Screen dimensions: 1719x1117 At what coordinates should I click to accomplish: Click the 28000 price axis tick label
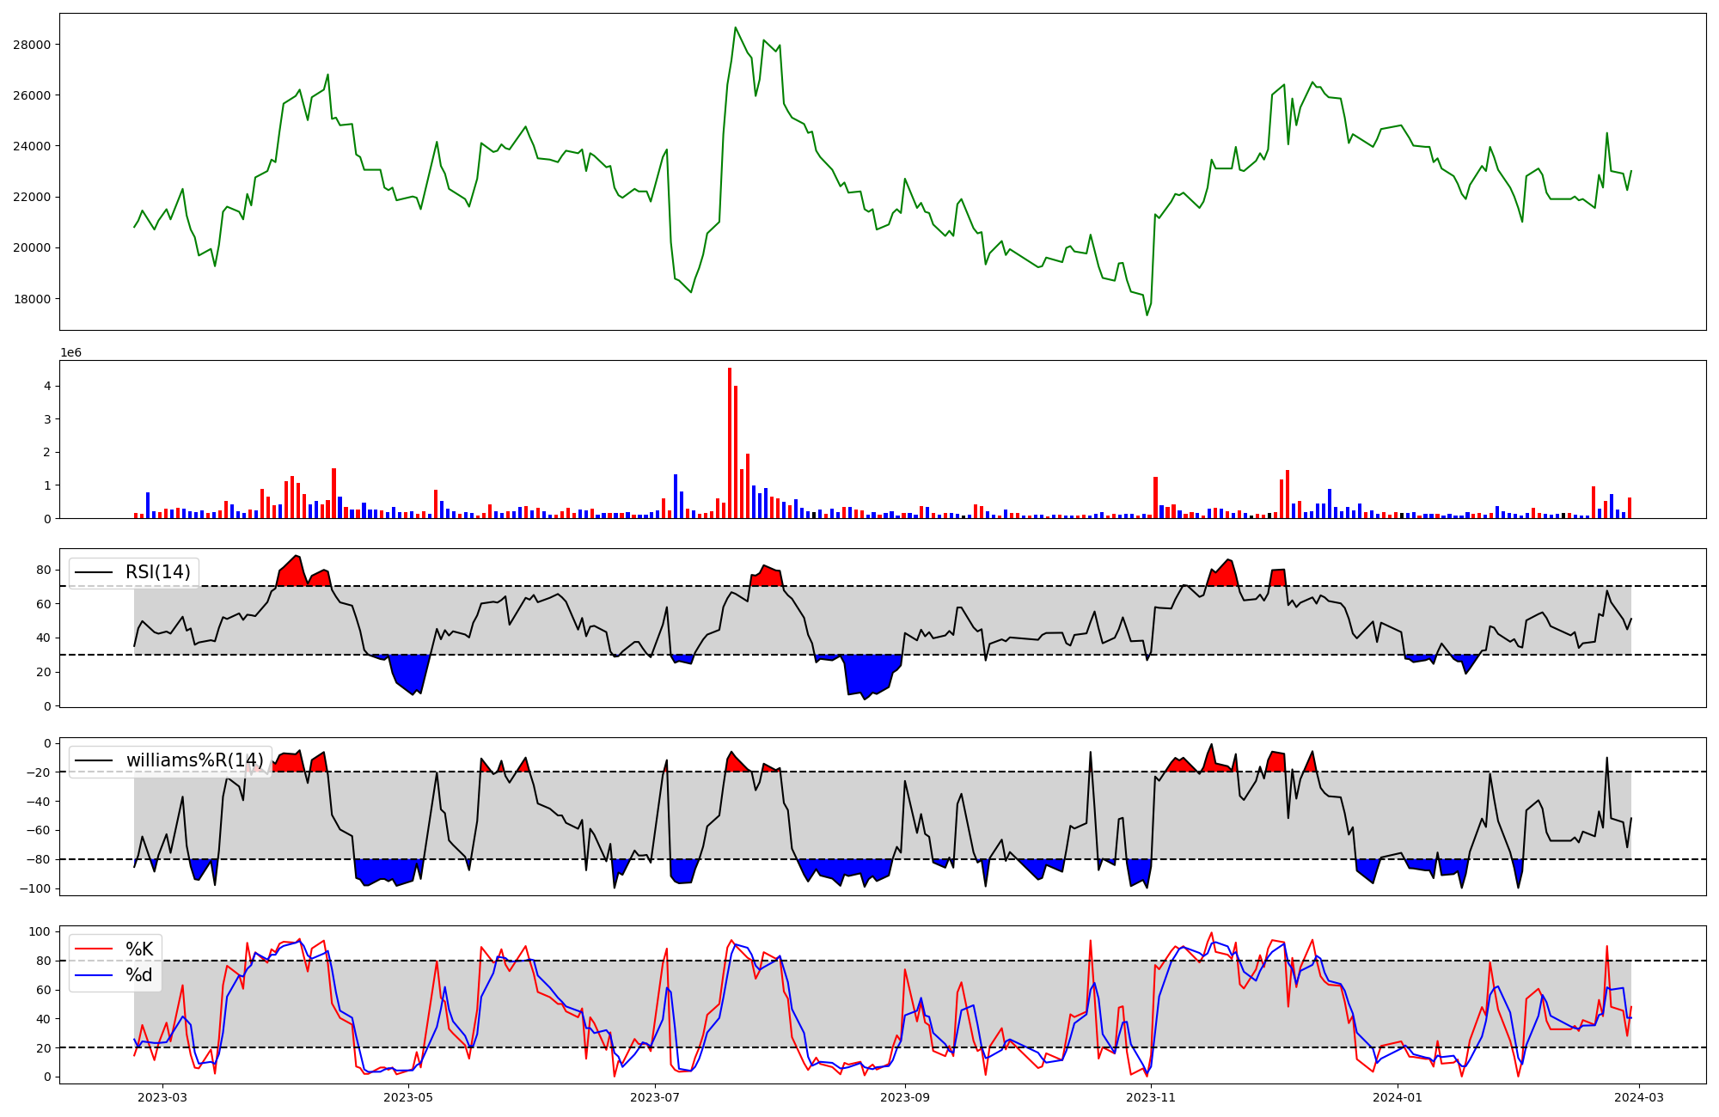click(x=32, y=45)
